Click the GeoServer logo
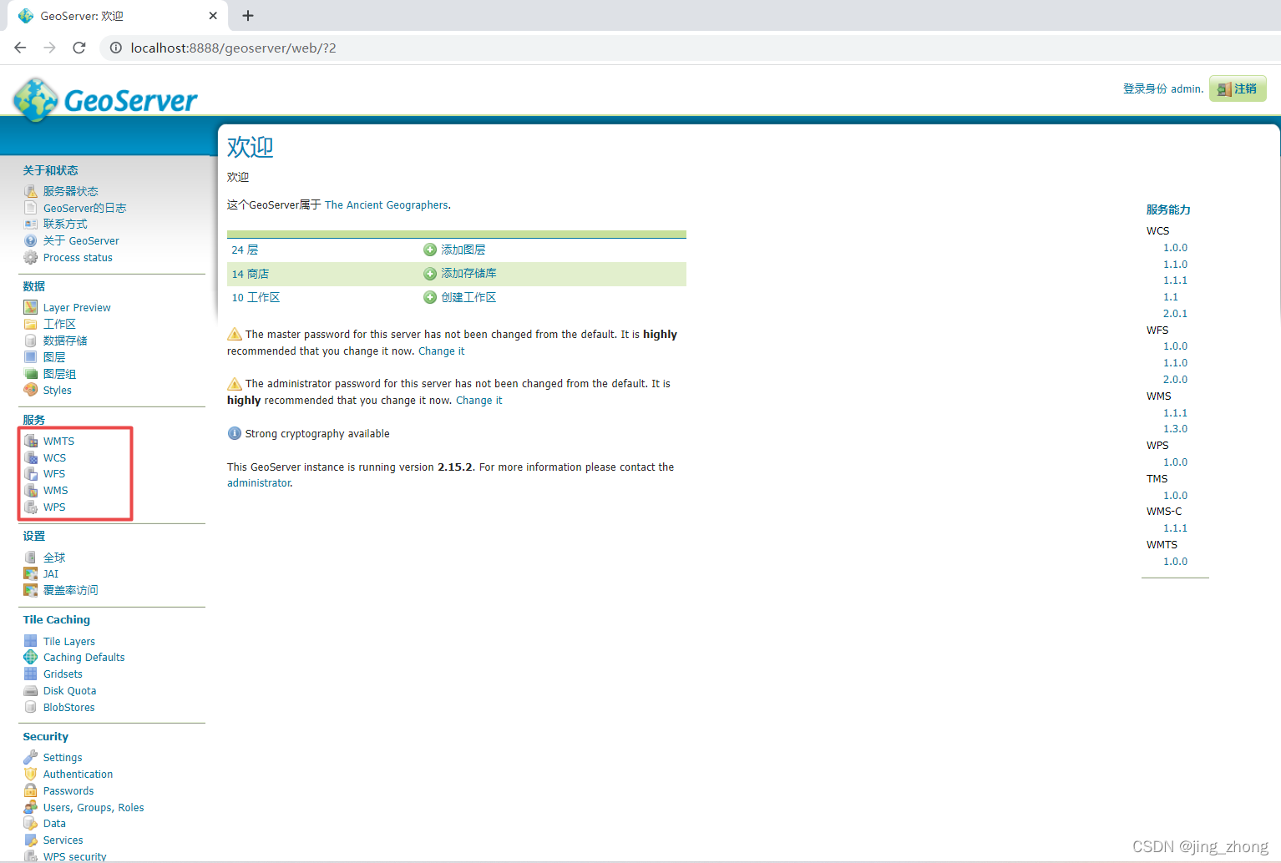The width and height of the screenshot is (1281, 863). click(105, 99)
